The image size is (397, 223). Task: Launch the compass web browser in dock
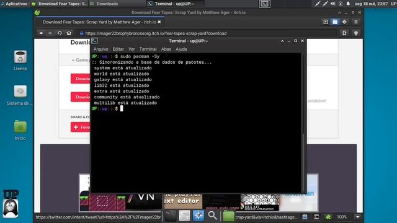pos(198,216)
